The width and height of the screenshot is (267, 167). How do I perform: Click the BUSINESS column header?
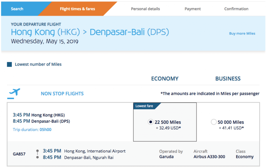coord(228,78)
